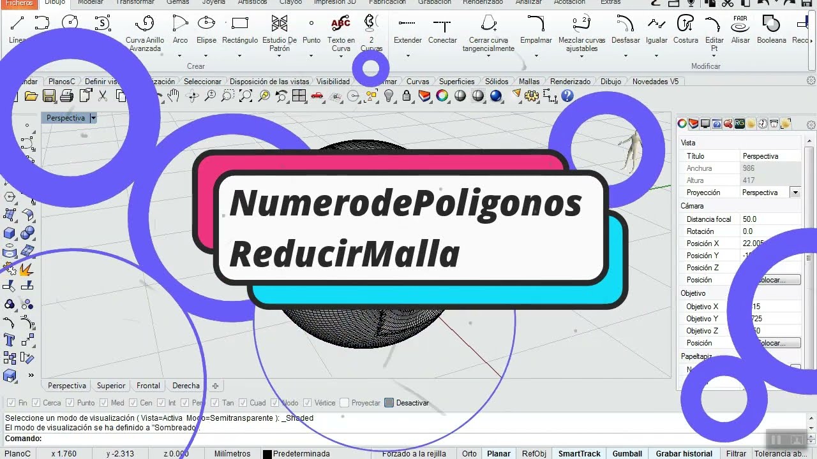Choose the Costura seam tool
Screen dimensions: 817x459
tap(686, 29)
